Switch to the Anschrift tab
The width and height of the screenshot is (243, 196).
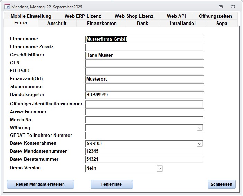tap(57, 23)
